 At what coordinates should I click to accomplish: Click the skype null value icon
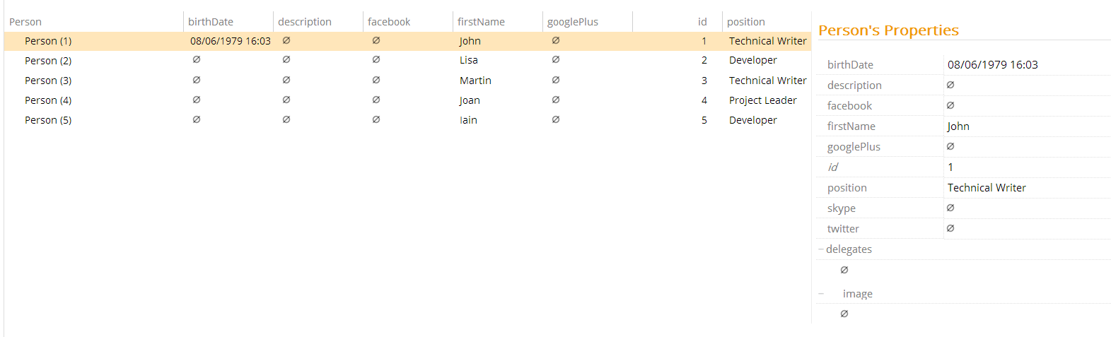[950, 208]
